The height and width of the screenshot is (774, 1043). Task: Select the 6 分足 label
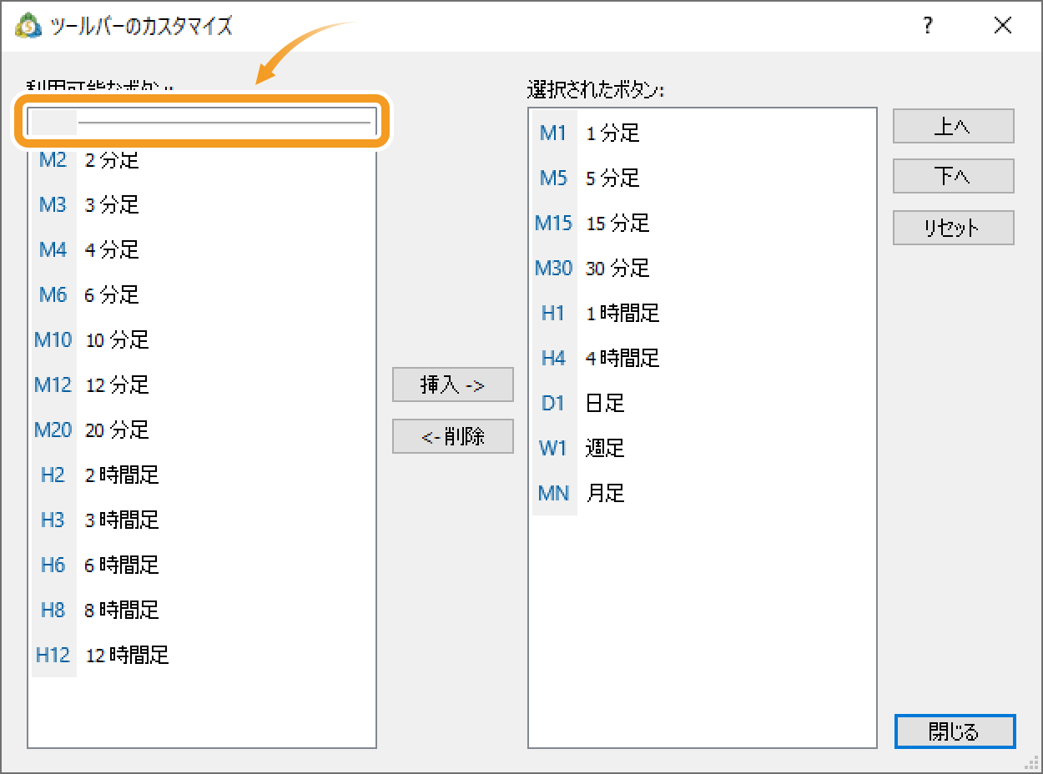pyautogui.click(x=112, y=294)
